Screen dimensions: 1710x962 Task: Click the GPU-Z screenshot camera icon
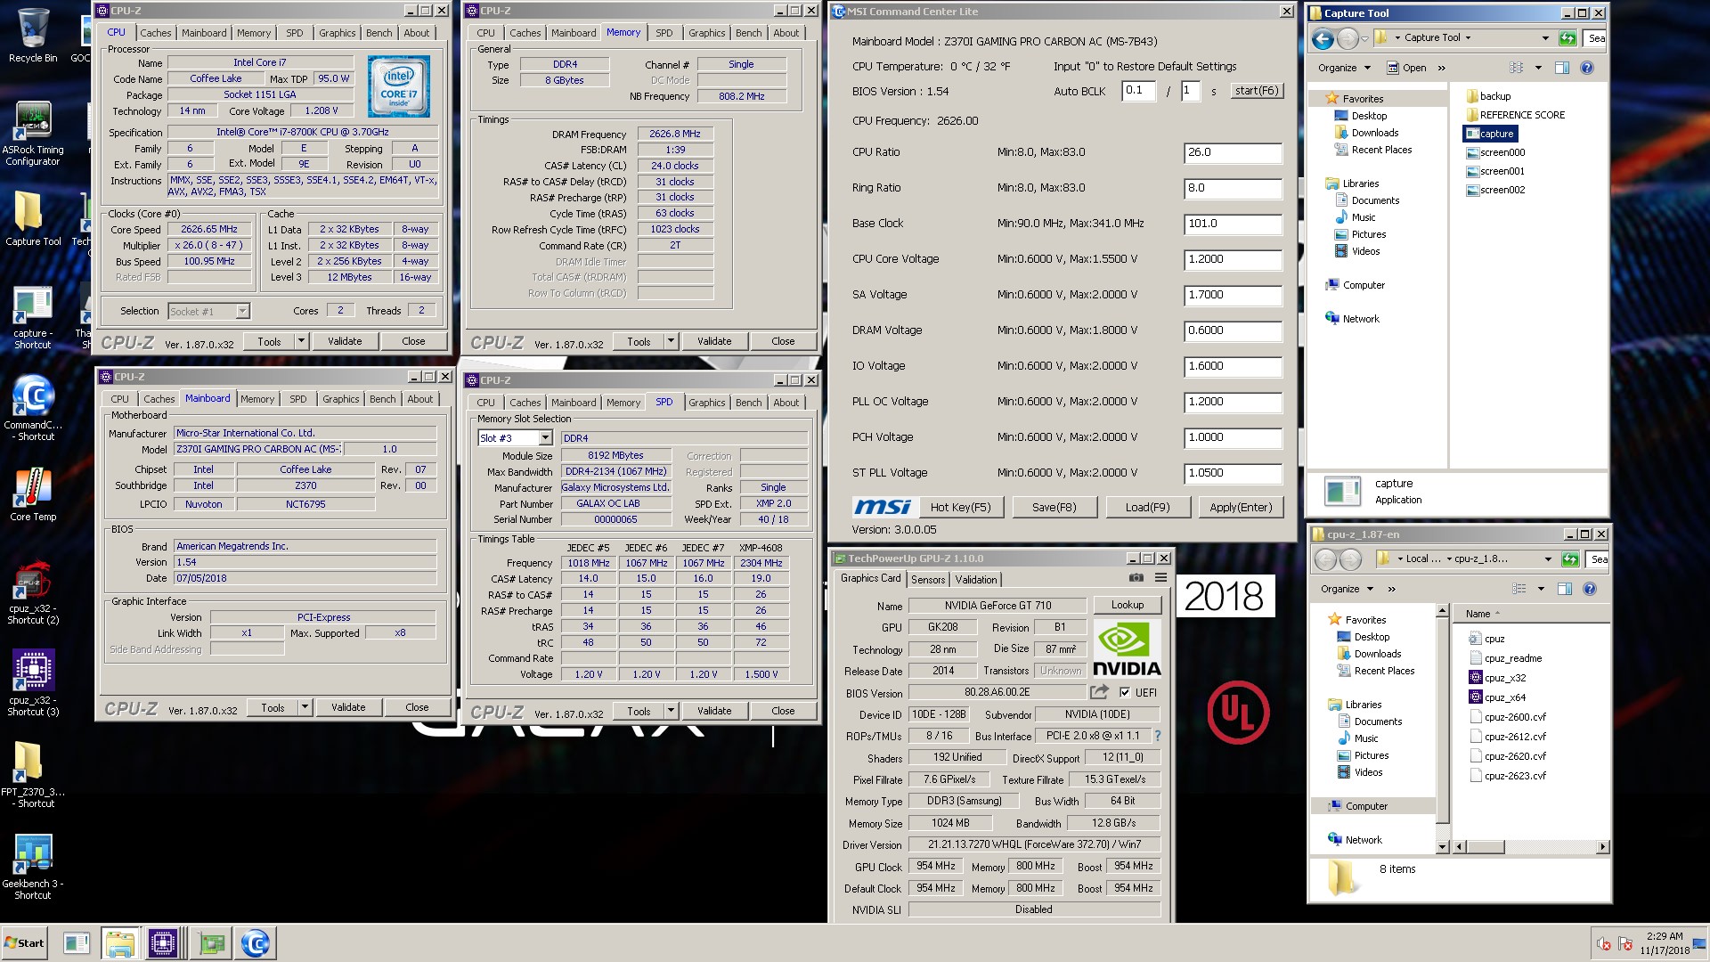coord(1136,578)
